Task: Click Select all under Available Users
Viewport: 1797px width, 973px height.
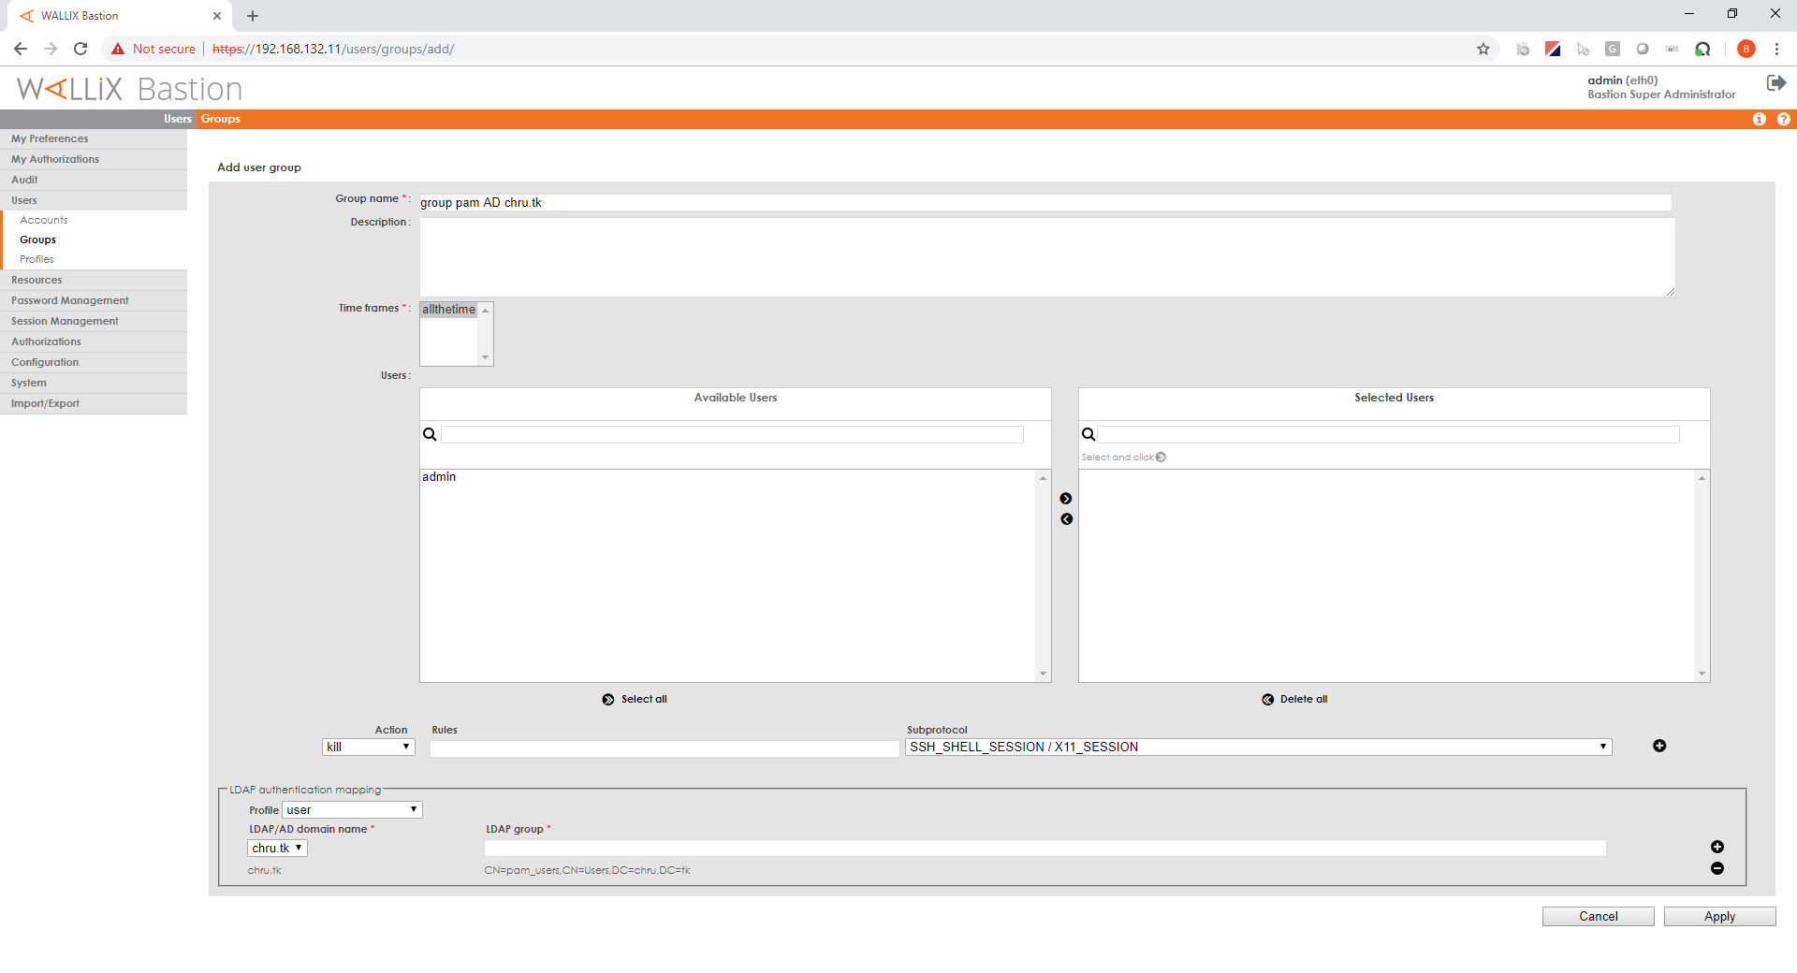Action: coord(636,699)
